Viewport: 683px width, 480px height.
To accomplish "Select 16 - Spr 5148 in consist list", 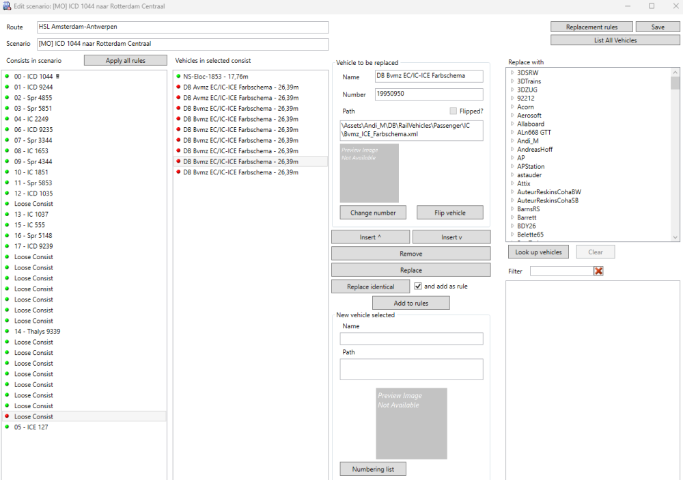I will tap(33, 236).
